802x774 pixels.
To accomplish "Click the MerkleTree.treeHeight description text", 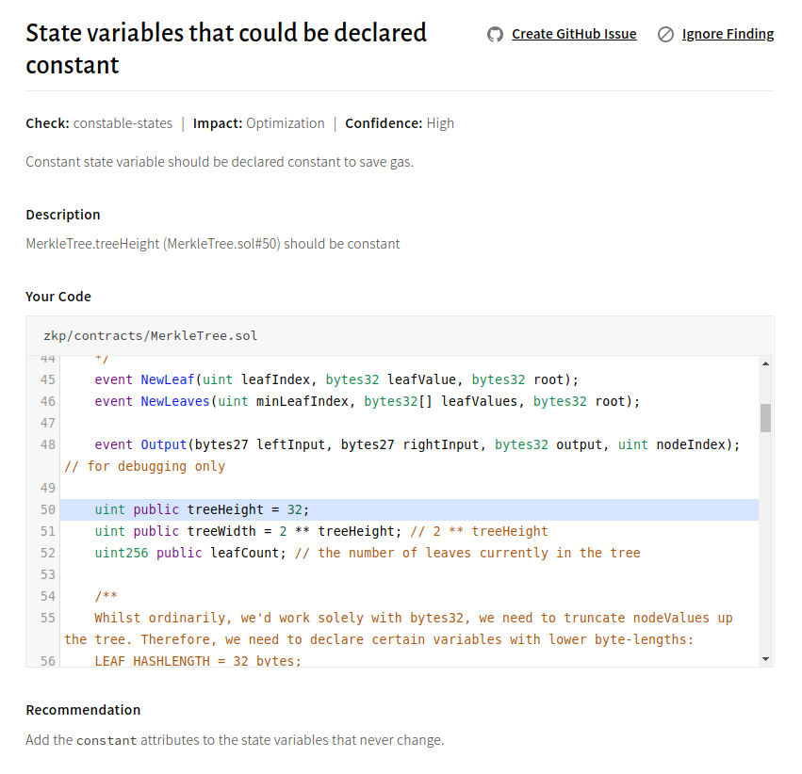I will pos(212,244).
